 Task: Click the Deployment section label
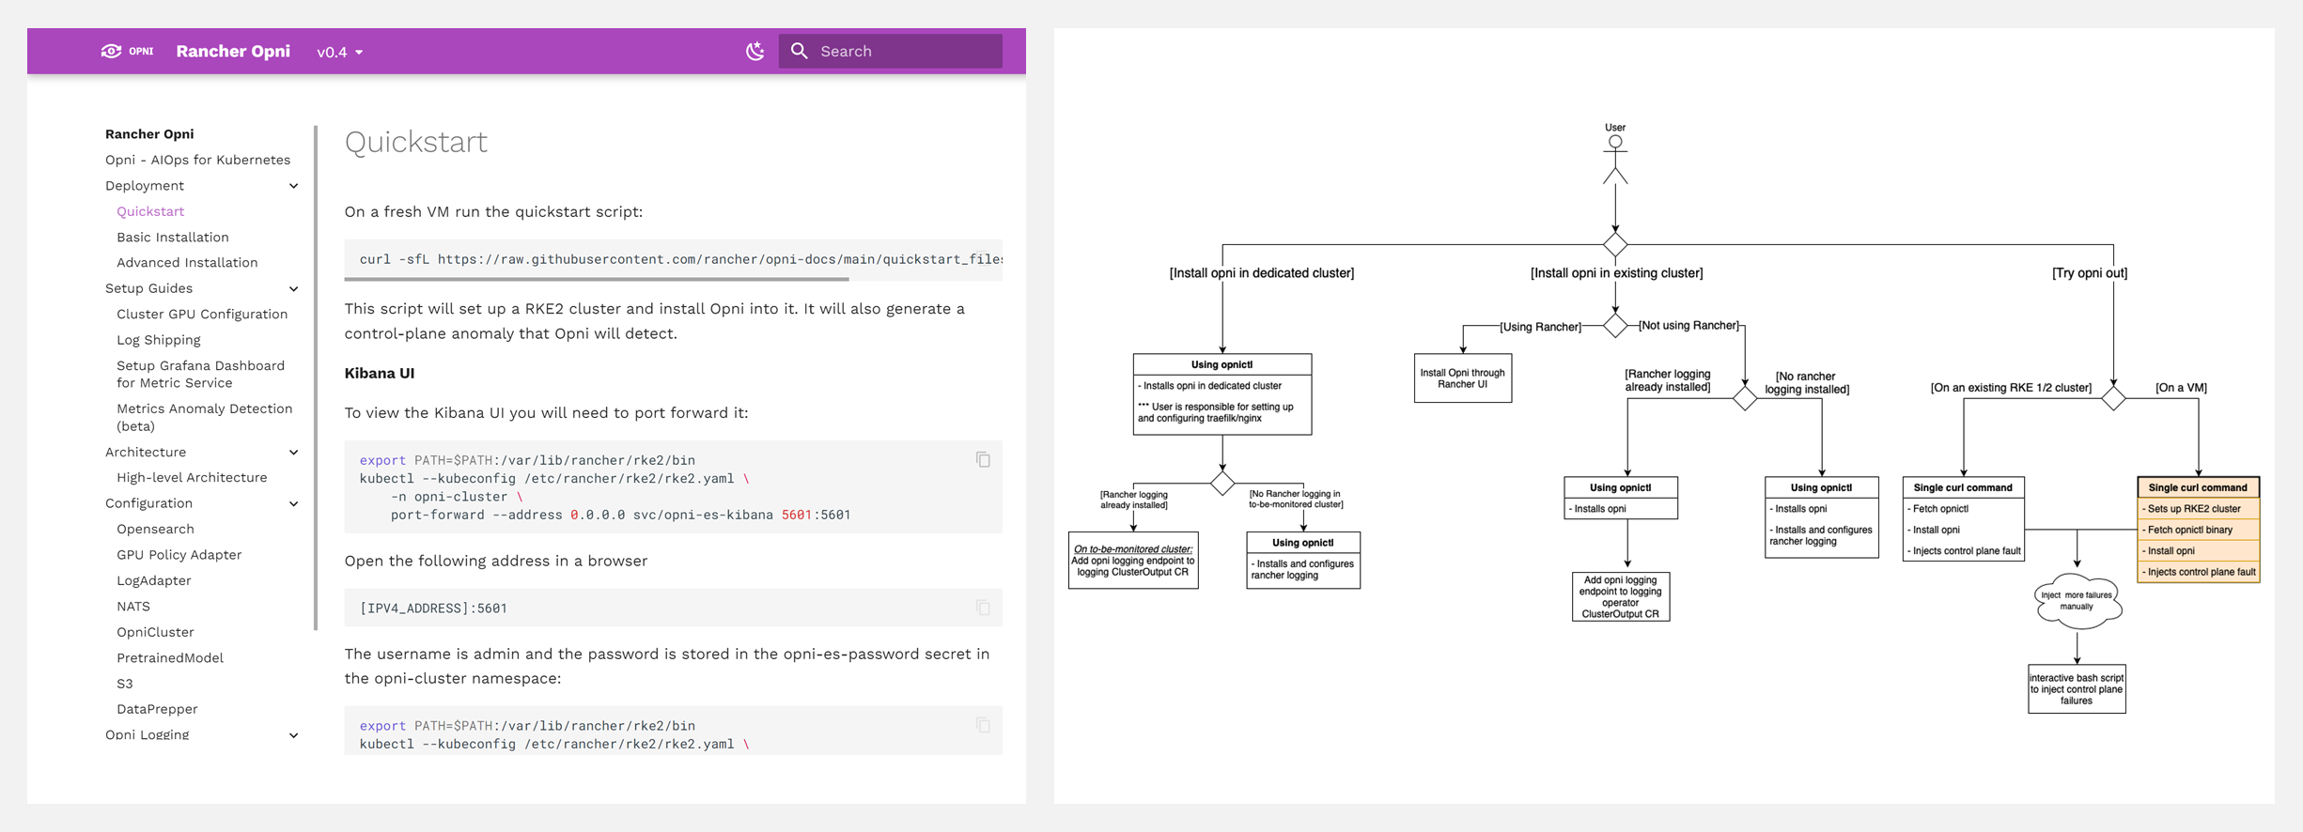(145, 186)
